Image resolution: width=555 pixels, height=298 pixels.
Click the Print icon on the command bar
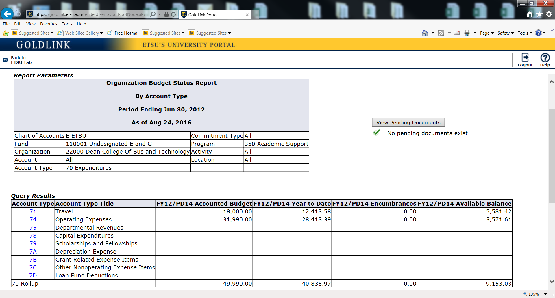[x=467, y=33]
